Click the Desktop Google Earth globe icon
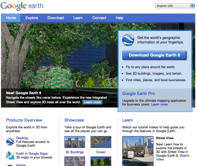This screenshot has height=166, width=197. [10, 141]
